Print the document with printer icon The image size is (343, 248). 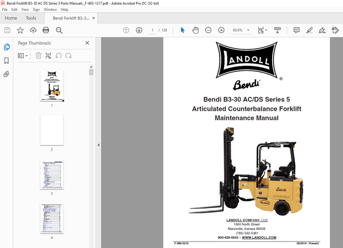pyautogui.click(x=46, y=30)
